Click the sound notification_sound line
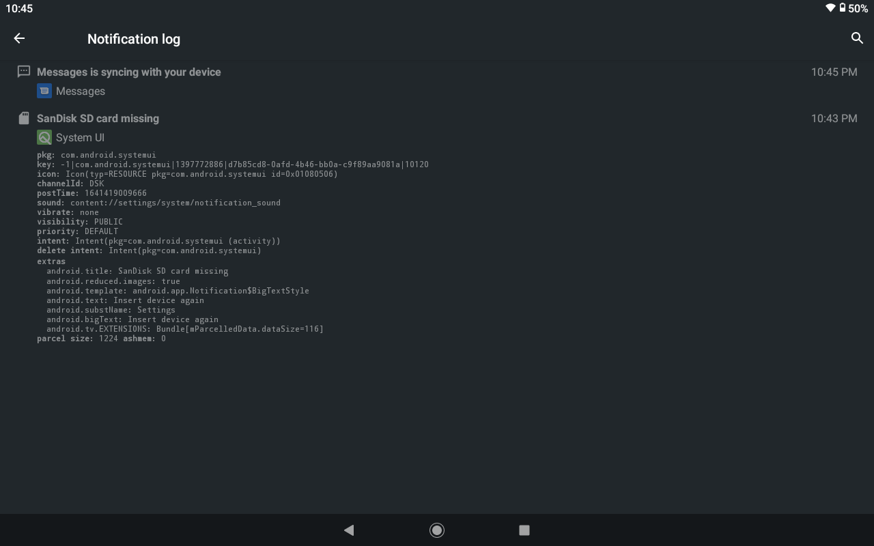The image size is (874, 546). click(158, 203)
